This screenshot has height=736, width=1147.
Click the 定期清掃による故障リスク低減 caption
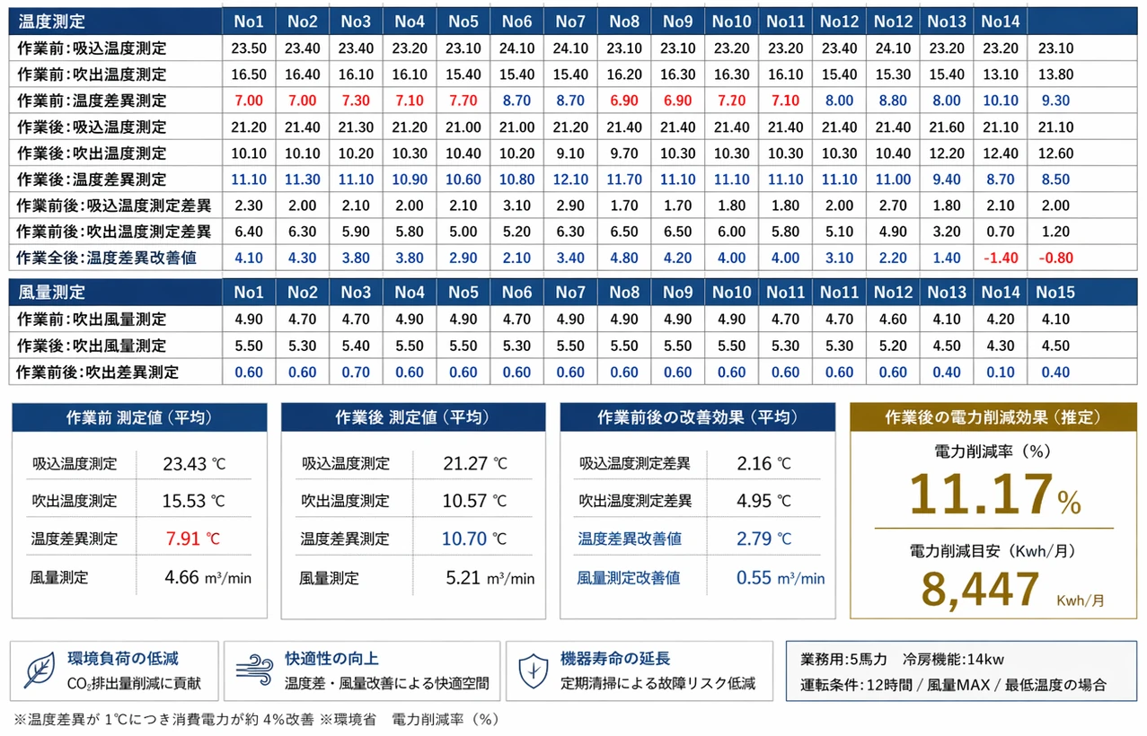(658, 684)
